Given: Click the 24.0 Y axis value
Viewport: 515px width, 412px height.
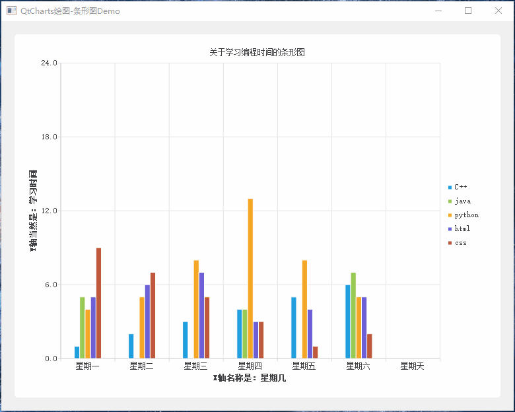Looking at the screenshot, I should (50, 63).
